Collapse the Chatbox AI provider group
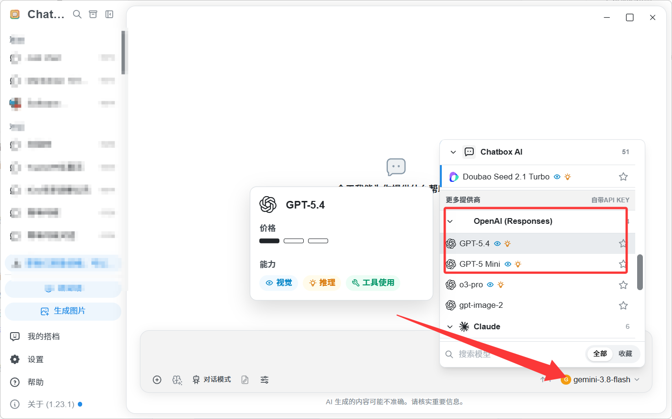Image resolution: width=672 pixels, height=419 pixels. (453, 152)
